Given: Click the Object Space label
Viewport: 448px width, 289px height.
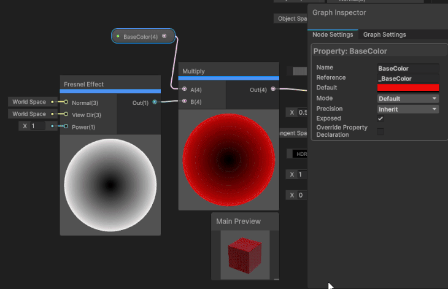Looking at the screenshot, I should coord(292,18).
